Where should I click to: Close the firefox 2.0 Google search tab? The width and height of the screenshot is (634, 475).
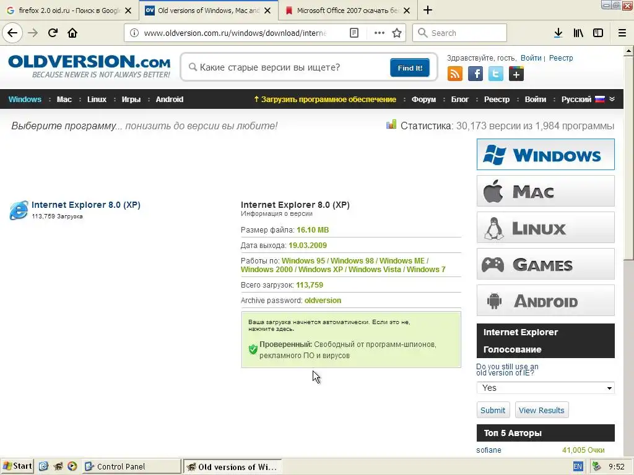(x=128, y=11)
